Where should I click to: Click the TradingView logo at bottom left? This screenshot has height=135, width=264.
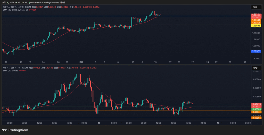click(15, 130)
